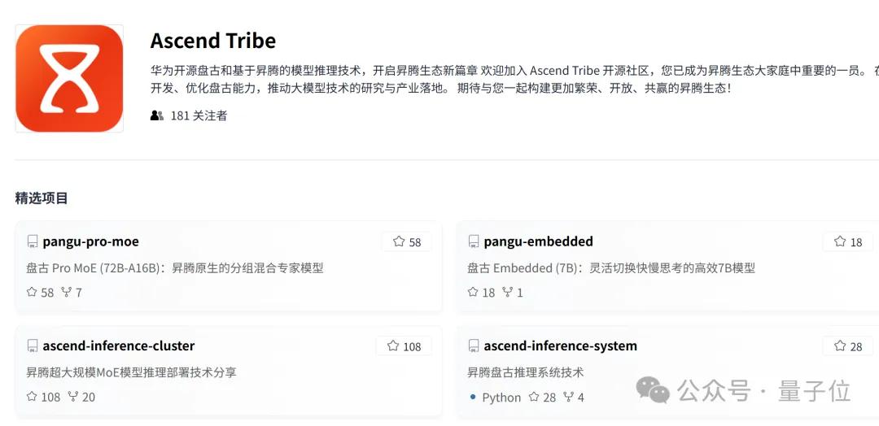Click the followers people icon

click(157, 115)
